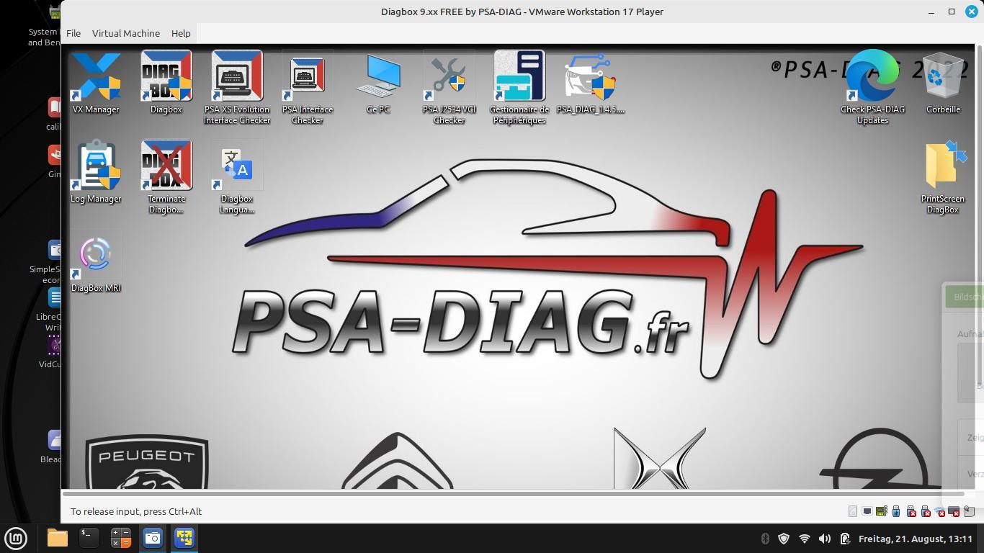Image resolution: width=984 pixels, height=553 pixels.
Task: Click the Check PSA-DIAG Updates icon
Action: (872, 87)
